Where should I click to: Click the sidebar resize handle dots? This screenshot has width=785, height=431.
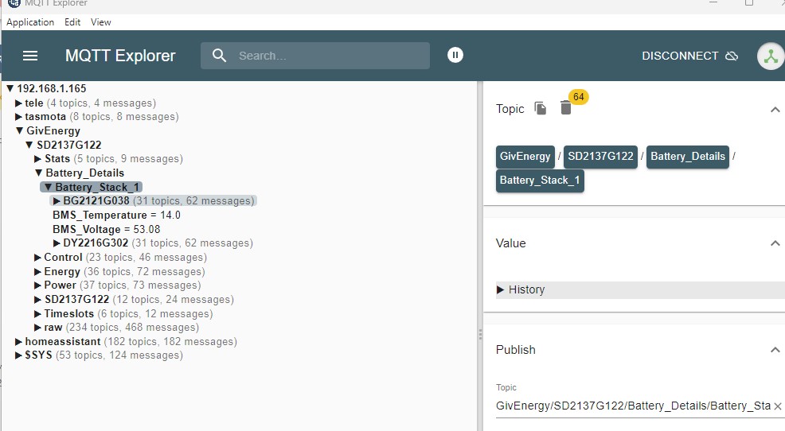click(480, 334)
